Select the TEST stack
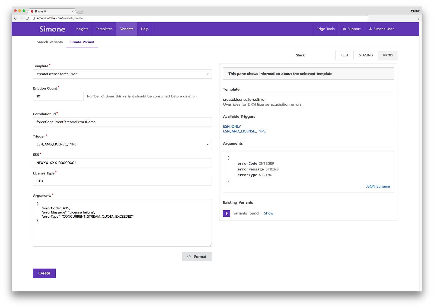The height and width of the screenshot is (308, 434). tap(344, 55)
